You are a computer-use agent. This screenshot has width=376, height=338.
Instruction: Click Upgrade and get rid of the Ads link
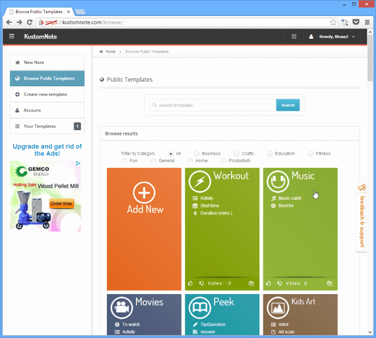[47, 150]
